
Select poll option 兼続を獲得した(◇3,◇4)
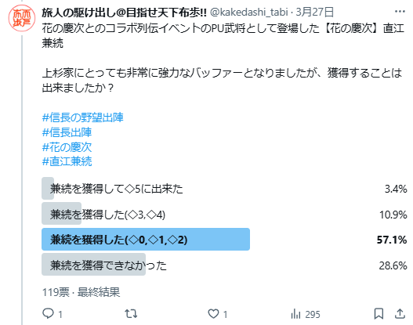click(x=224, y=214)
